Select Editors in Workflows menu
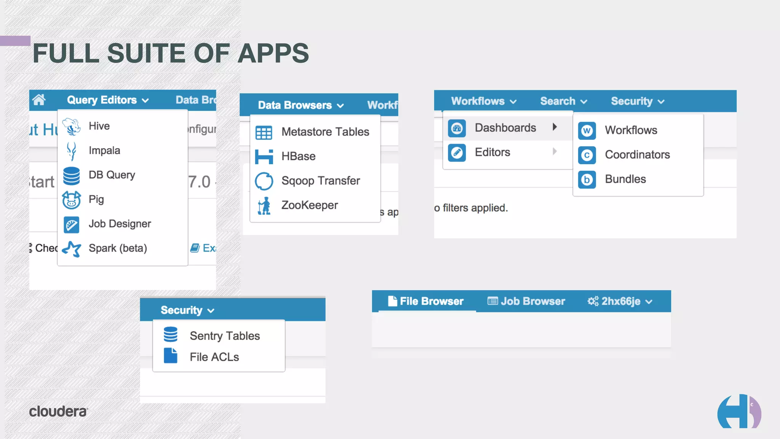Screen dimensions: 780x439 [x=508, y=152]
